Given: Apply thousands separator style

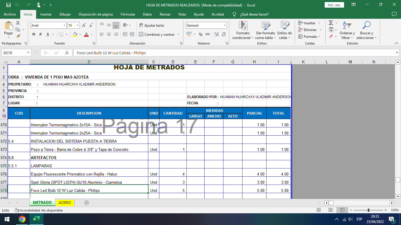Looking at the screenshot, I should pos(208,34).
